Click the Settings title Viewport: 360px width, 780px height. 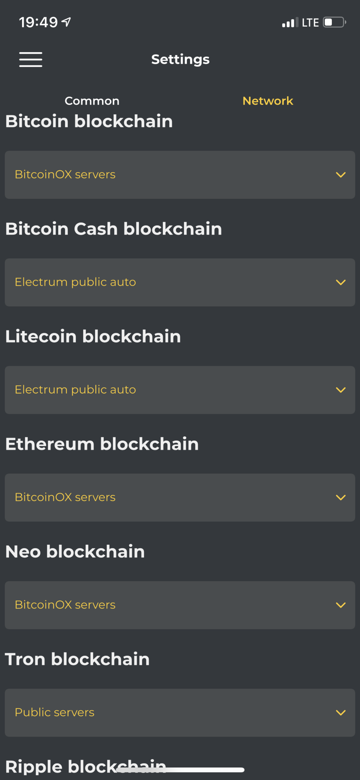point(180,59)
